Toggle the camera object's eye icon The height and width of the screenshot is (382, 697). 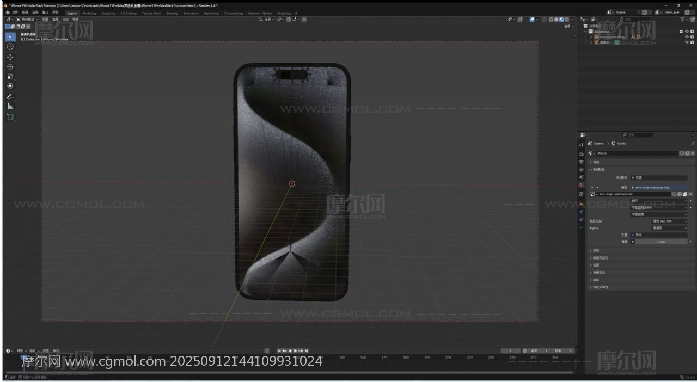[687, 42]
